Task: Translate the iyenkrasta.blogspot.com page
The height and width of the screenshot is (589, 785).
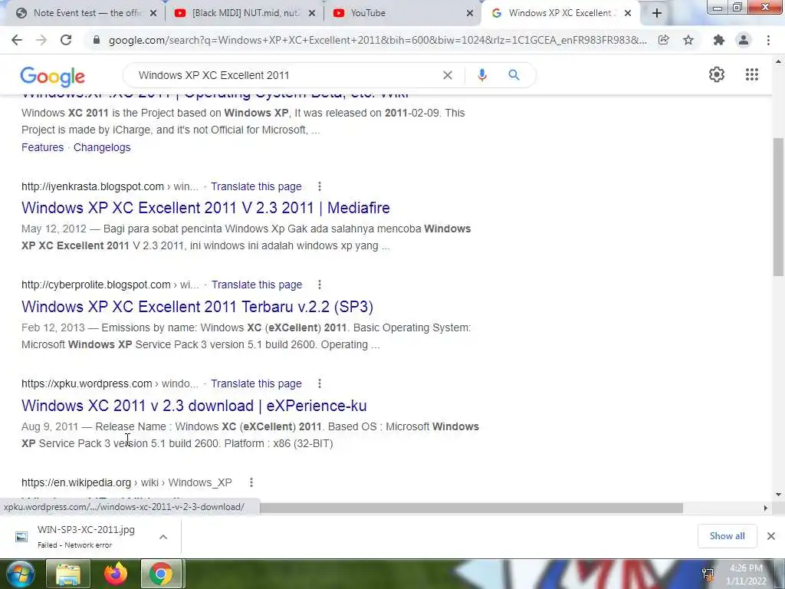Action: (x=256, y=186)
